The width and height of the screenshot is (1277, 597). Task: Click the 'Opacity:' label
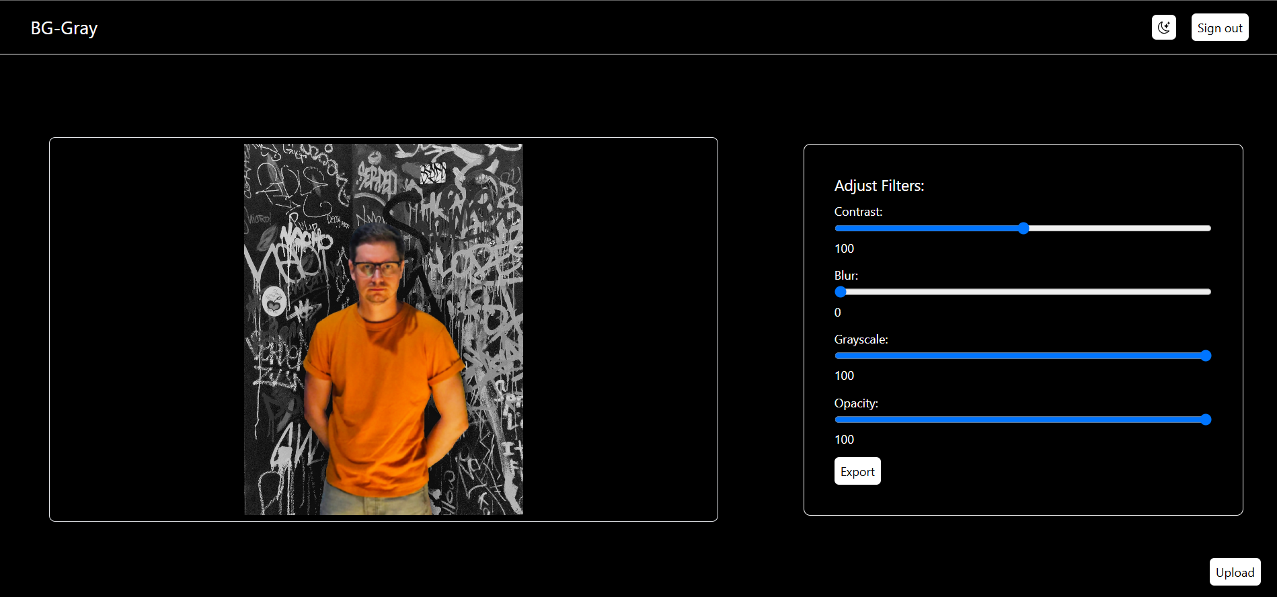856,403
